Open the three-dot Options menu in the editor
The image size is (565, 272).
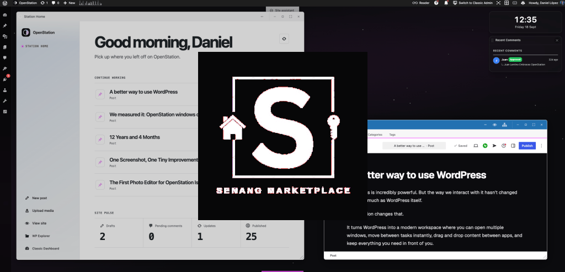(541, 146)
